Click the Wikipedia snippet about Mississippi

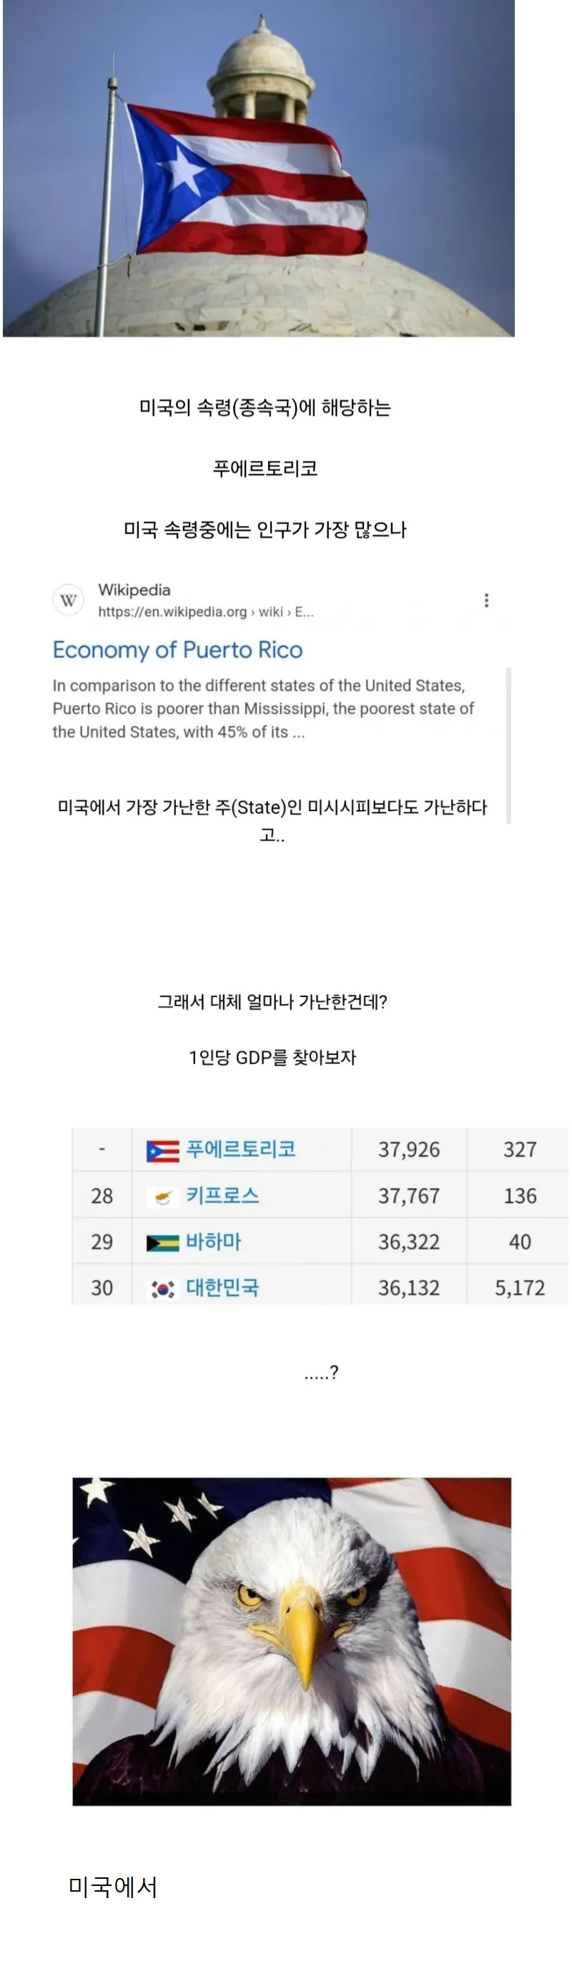pyautogui.click(x=263, y=708)
